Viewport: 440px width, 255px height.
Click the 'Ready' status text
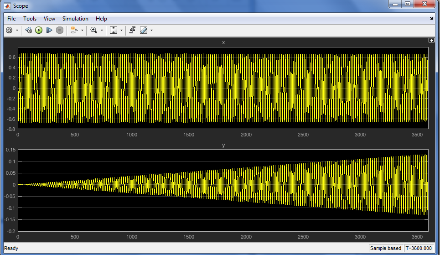11,248
